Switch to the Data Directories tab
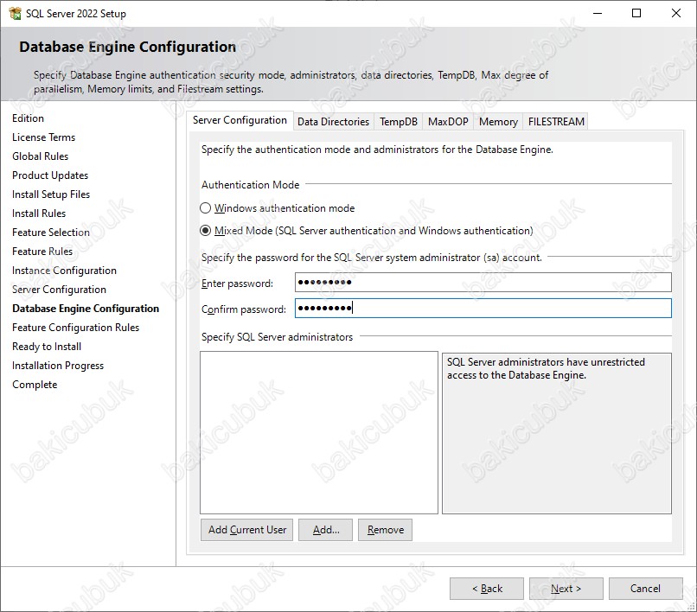The image size is (697, 612). pyautogui.click(x=334, y=121)
